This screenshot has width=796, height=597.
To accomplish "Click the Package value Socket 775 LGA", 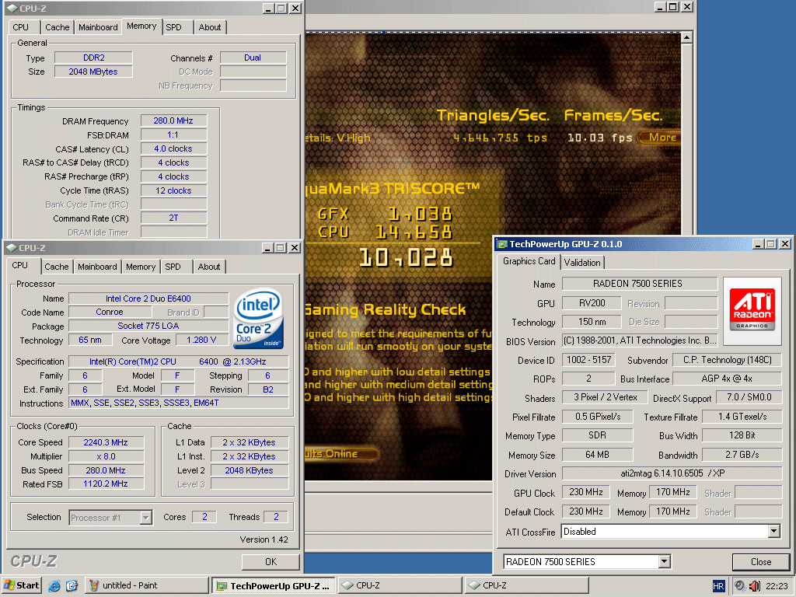I will point(148,326).
